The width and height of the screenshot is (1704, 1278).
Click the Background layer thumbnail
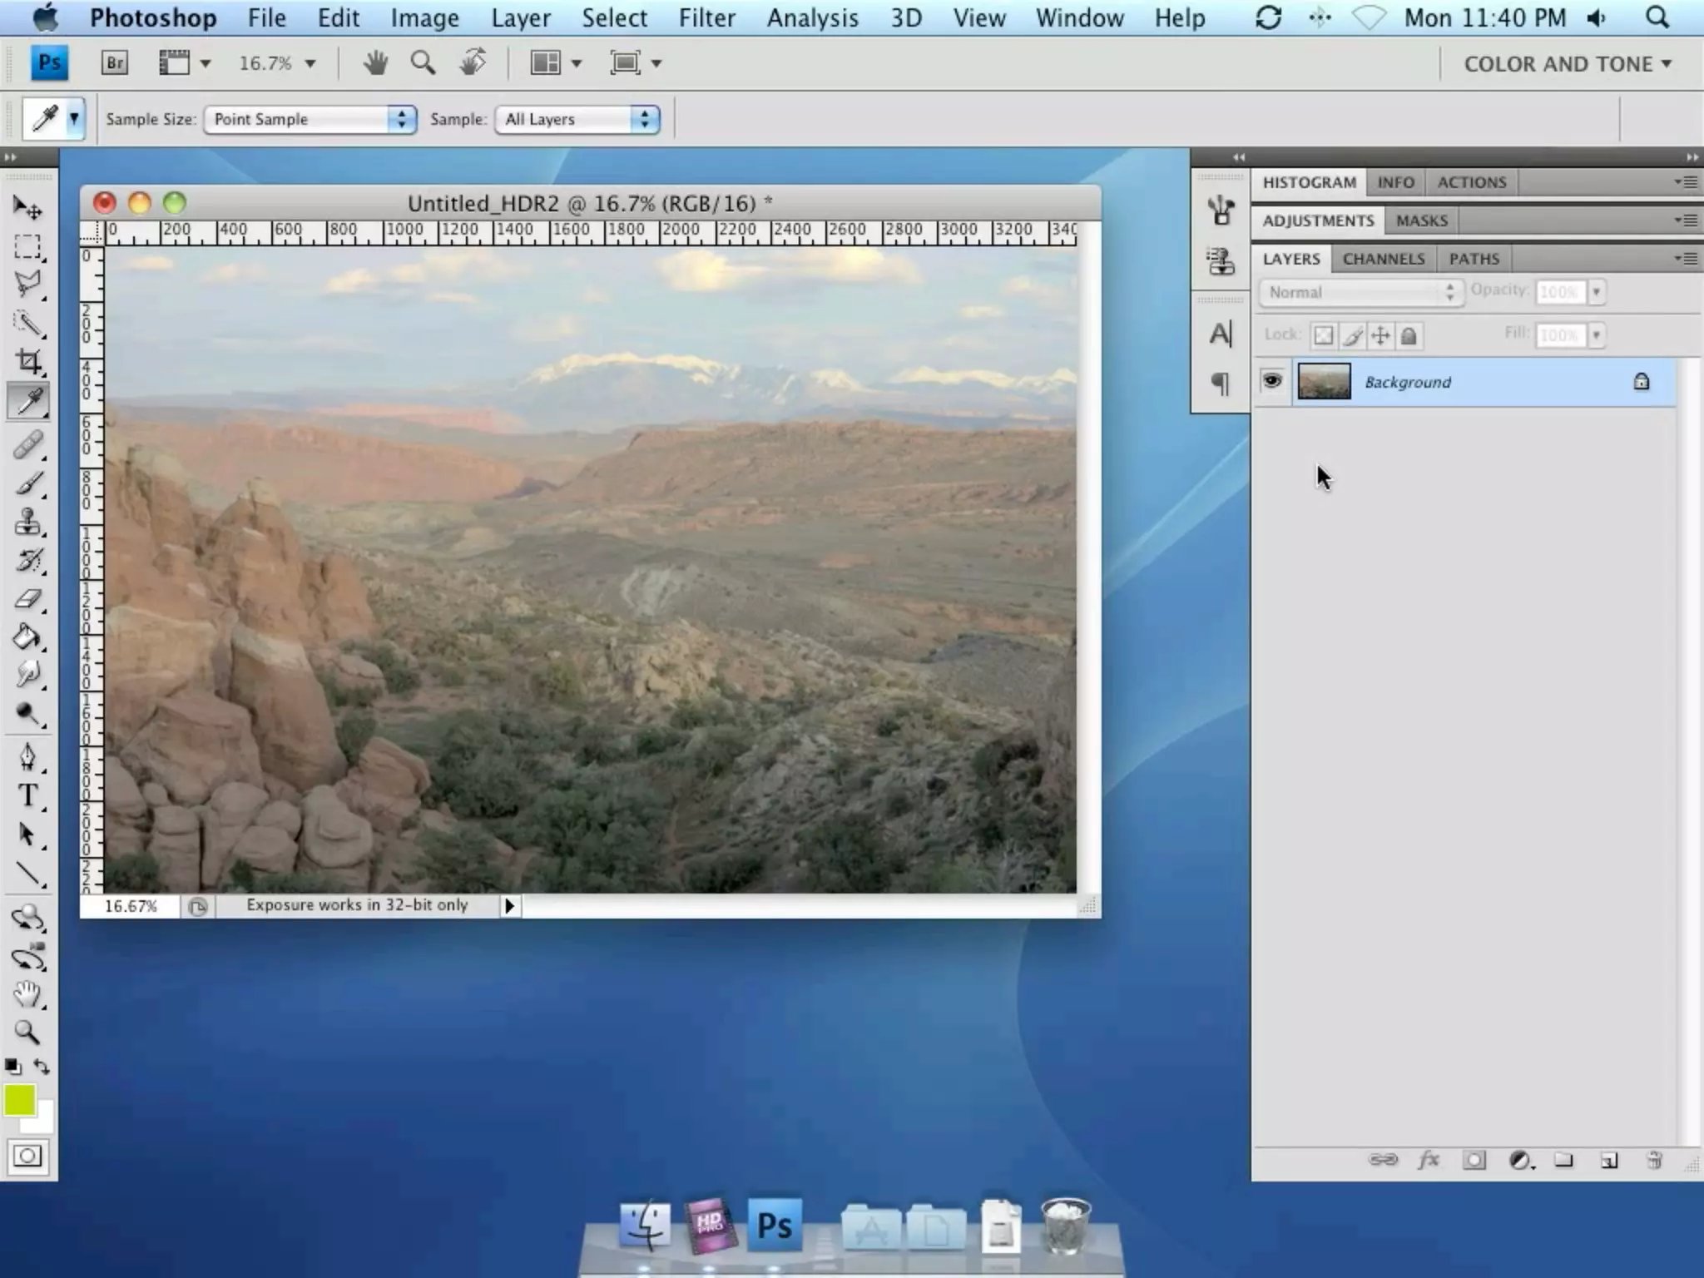(x=1324, y=382)
